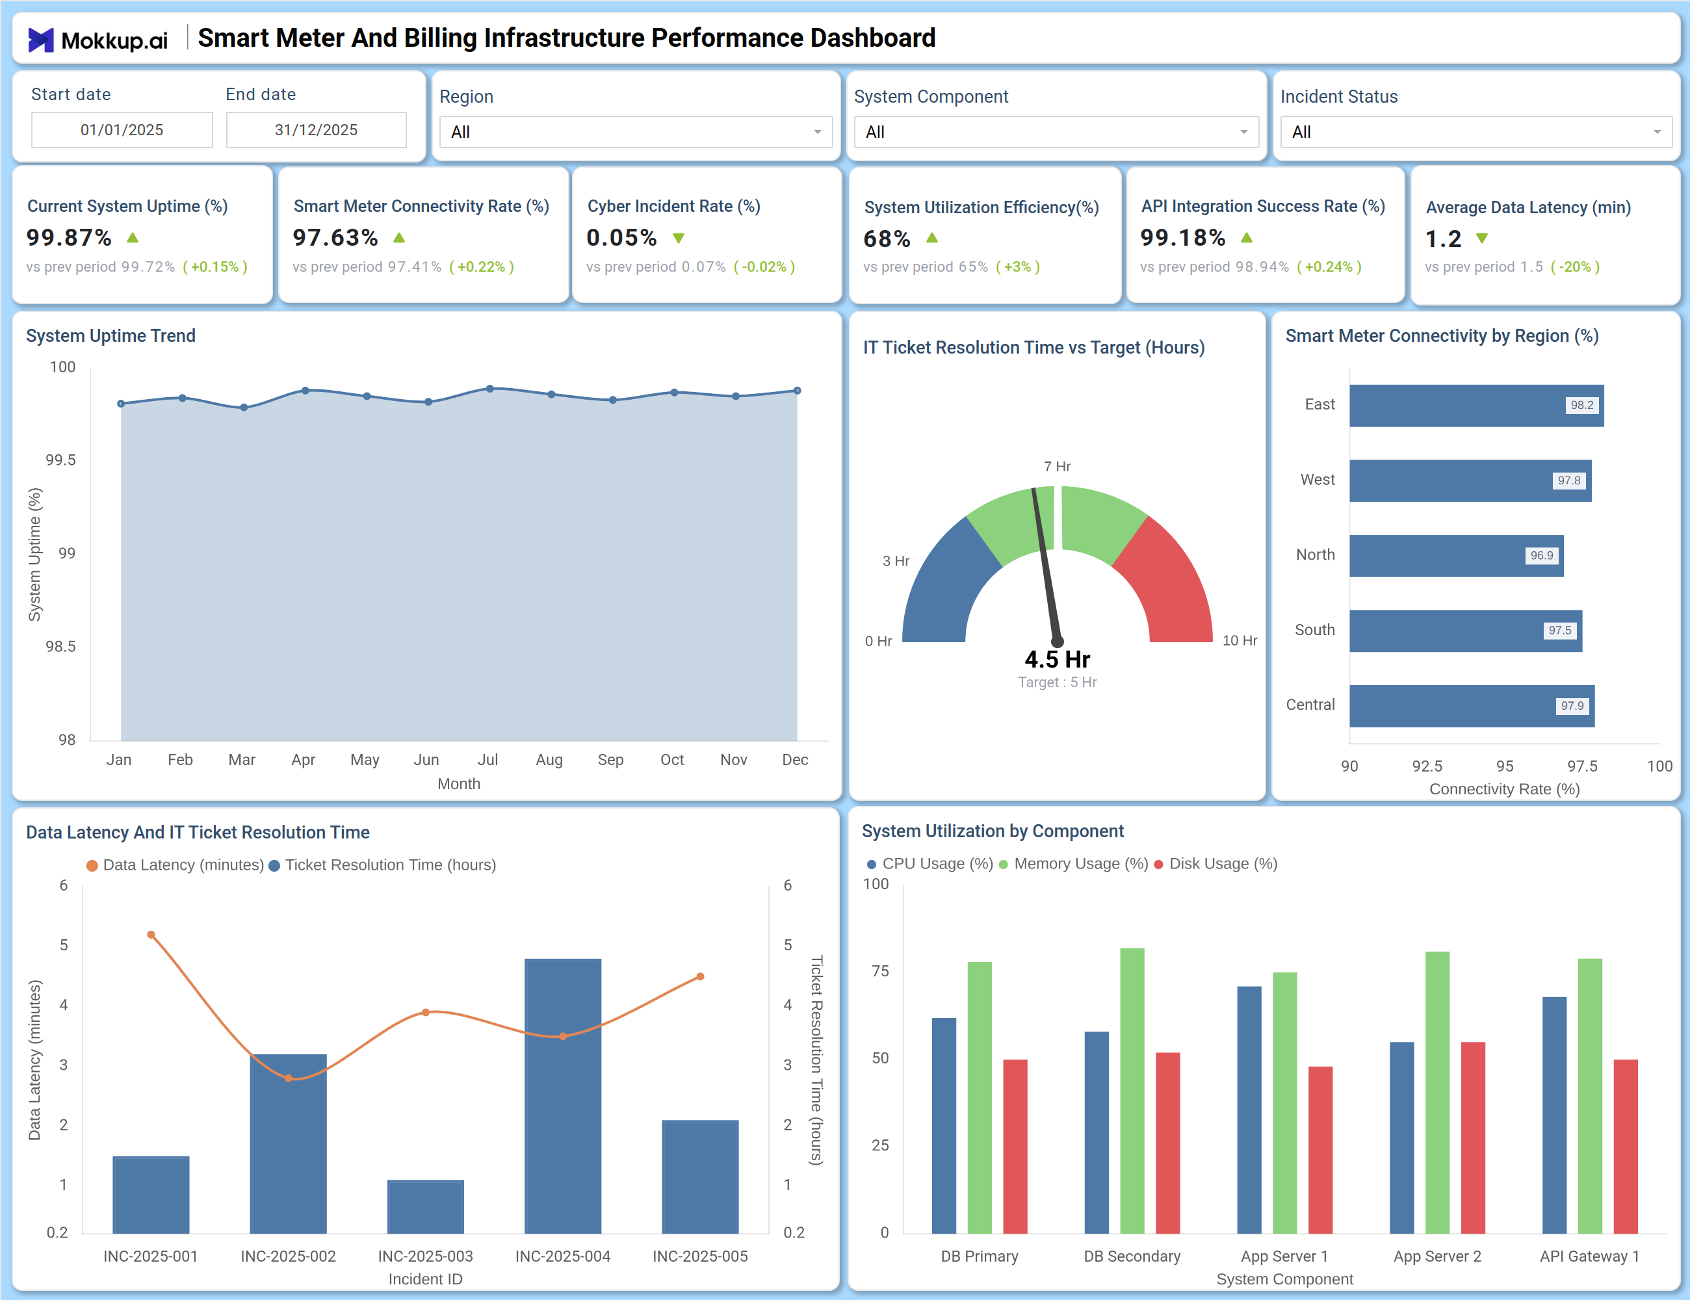This screenshot has height=1300, width=1690.
Task: Click the up arrow beside 68% utilization
Action: point(931,237)
